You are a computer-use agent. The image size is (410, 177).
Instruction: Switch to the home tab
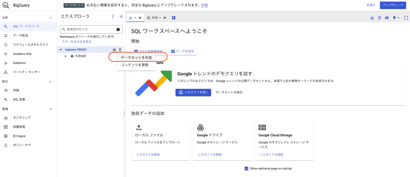click(131, 18)
